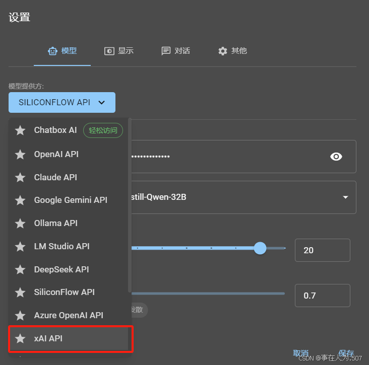Reveal the API key with the eye icon
The image size is (369, 365).
(336, 157)
